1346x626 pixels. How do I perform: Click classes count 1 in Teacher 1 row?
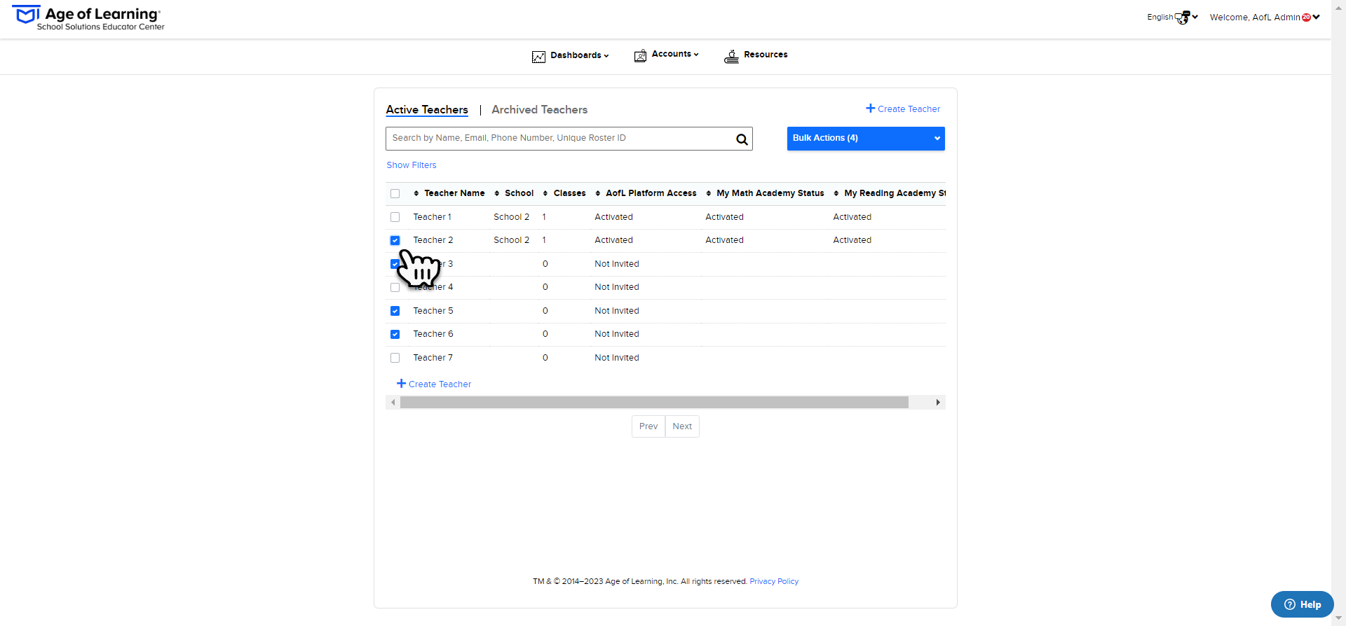[x=544, y=217]
